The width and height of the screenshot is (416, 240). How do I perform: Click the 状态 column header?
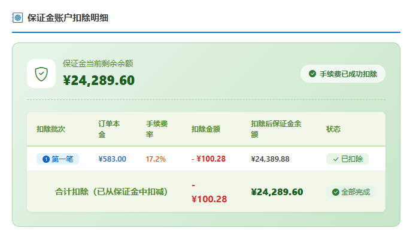point(333,129)
